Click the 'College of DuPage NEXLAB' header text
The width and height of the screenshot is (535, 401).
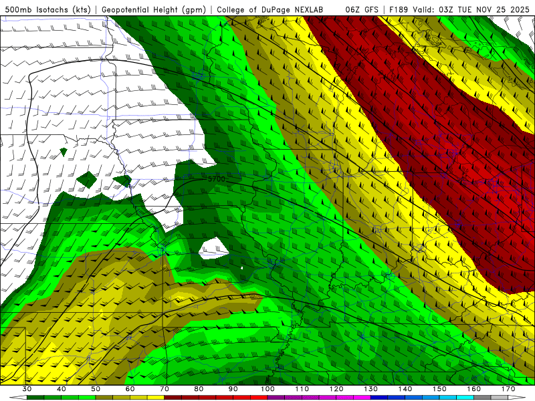pyautogui.click(x=270, y=9)
